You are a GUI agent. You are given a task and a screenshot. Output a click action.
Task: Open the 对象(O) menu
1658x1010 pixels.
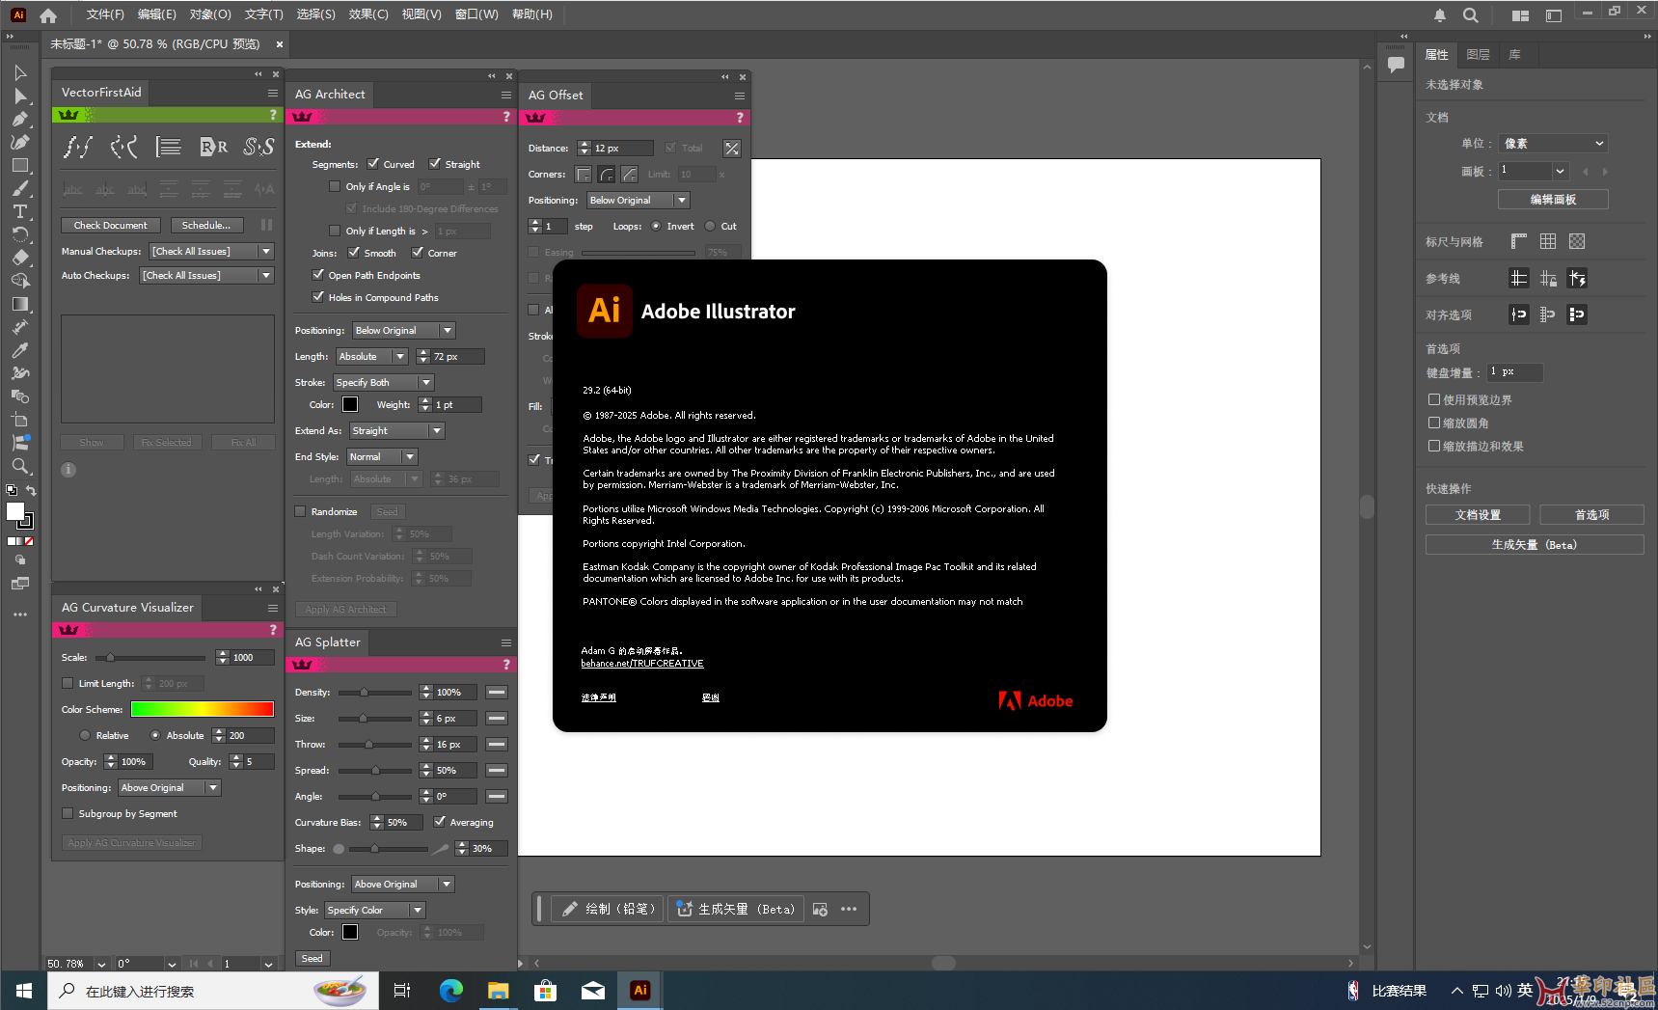[210, 14]
